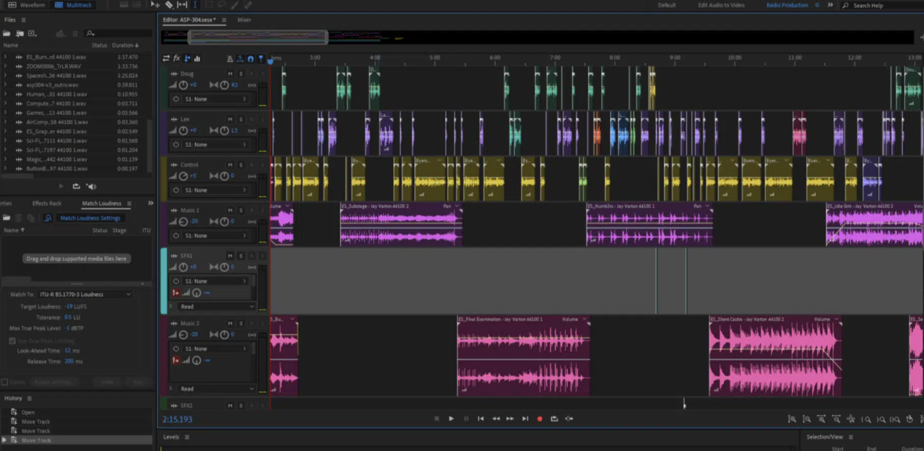Switch to Multitrack view
This screenshot has height=451, width=924.
[x=73, y=5]
